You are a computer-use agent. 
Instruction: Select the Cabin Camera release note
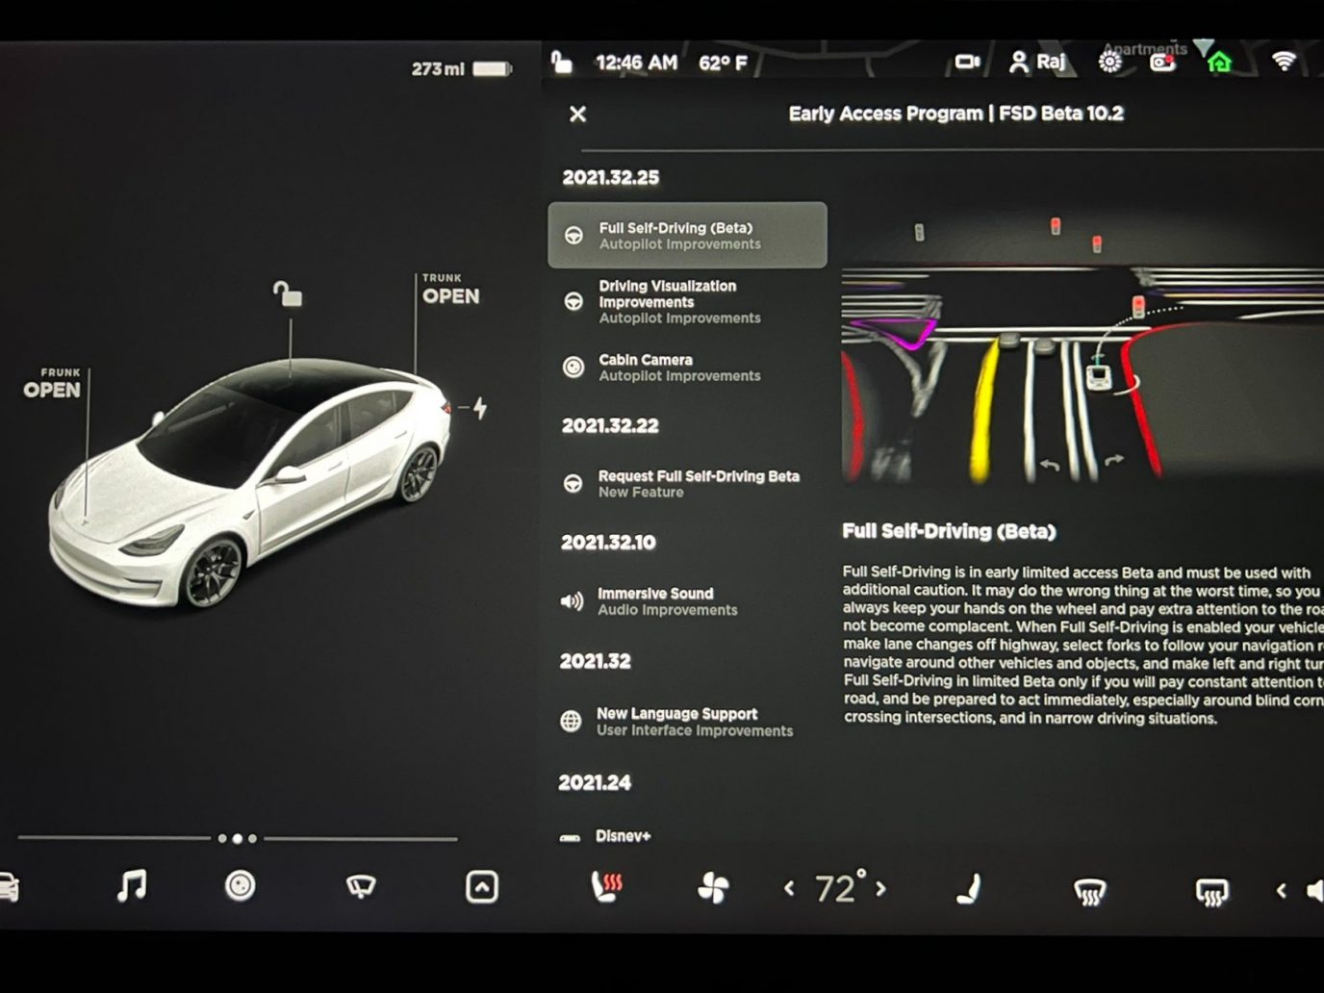coord(687,367)
